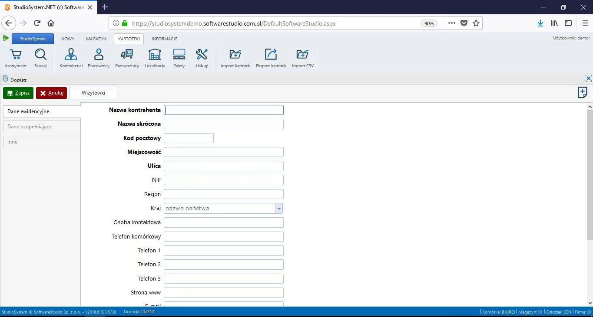
Task: Click scrollbar down arrow of form
Action: click(590, 303)
